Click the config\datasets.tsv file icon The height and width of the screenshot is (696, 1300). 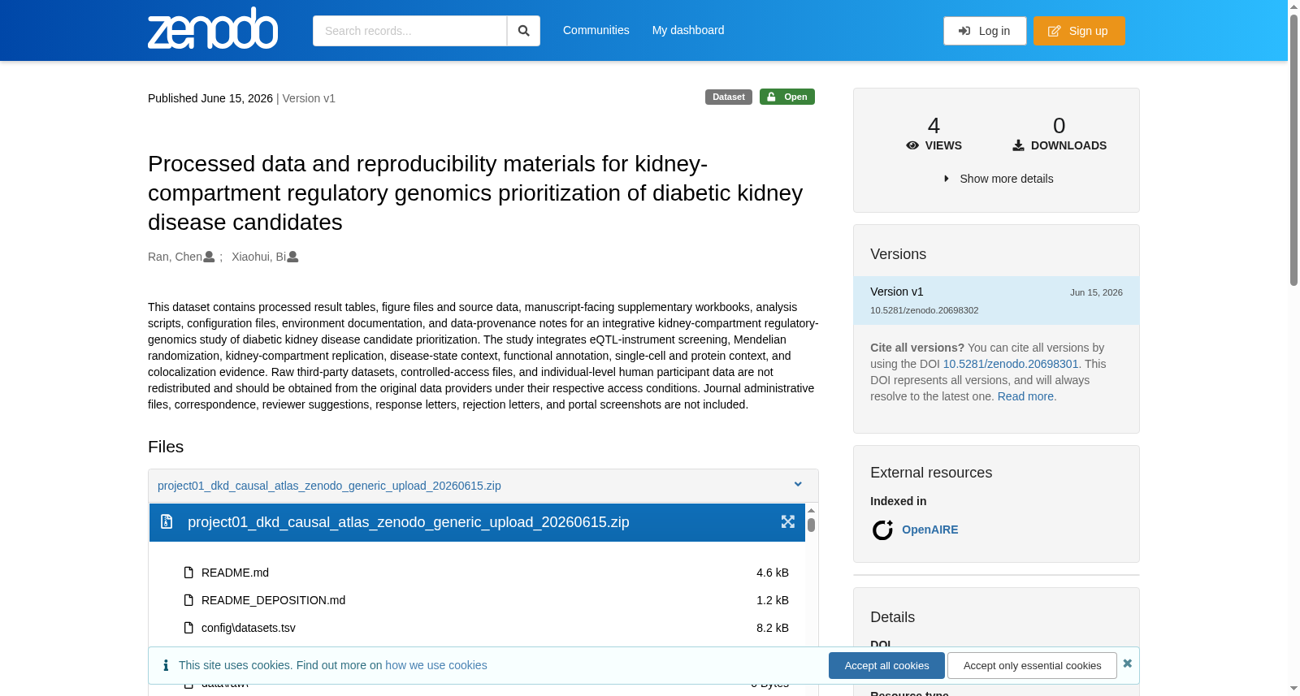(188, 628)
